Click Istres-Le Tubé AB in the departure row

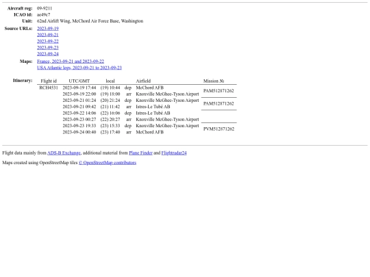pos(153,113)
